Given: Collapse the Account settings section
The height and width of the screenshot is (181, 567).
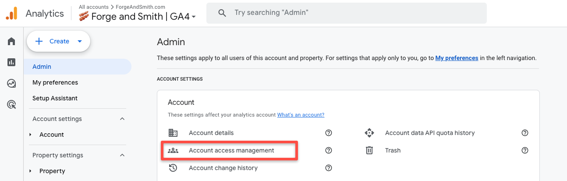Looking at the screenshot, I should click(122, 119).
